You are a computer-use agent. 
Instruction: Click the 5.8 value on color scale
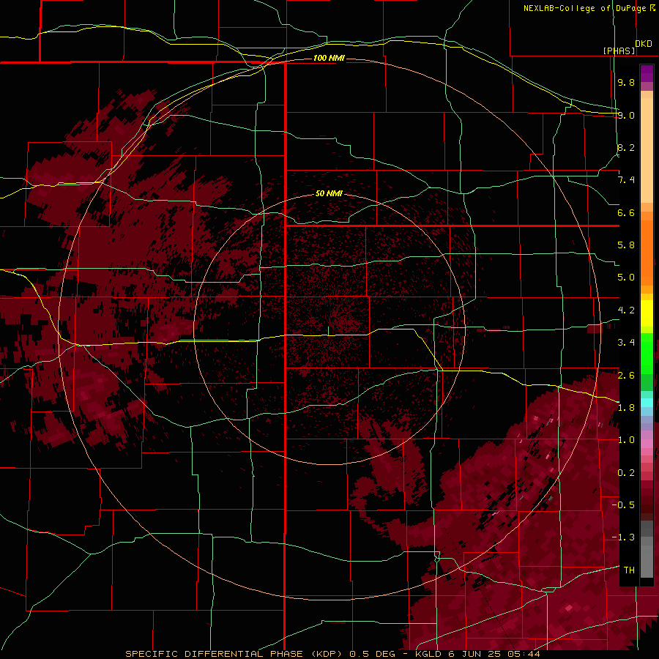pyautogui.click(x=626, y=245)
